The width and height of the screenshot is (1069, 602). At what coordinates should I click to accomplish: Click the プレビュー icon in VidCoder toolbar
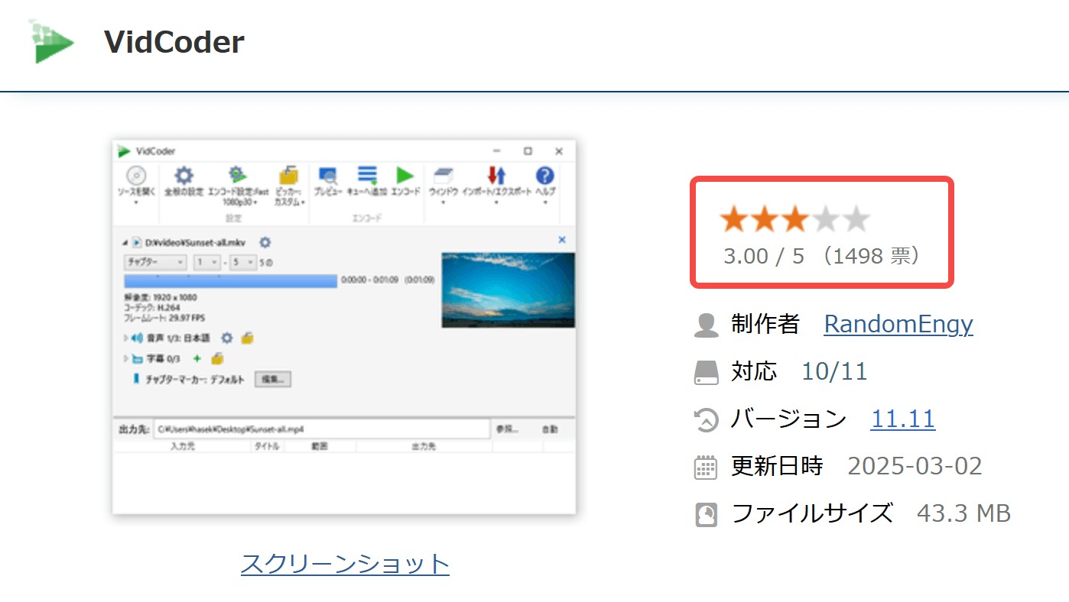click(x=328, y=176)
